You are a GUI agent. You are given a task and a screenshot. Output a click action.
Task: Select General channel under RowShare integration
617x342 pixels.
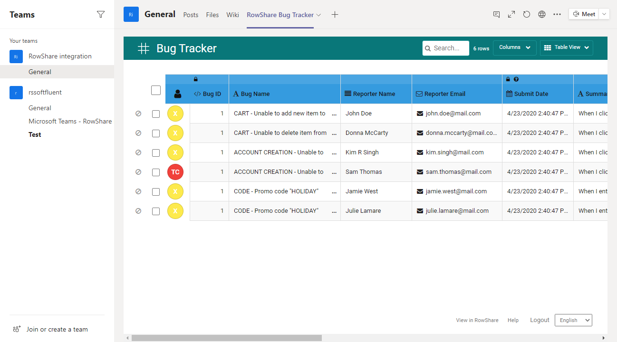[57, 72]
